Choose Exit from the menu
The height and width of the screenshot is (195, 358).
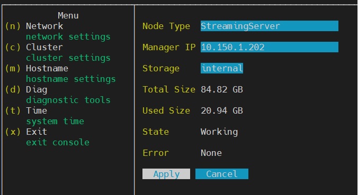37,132
